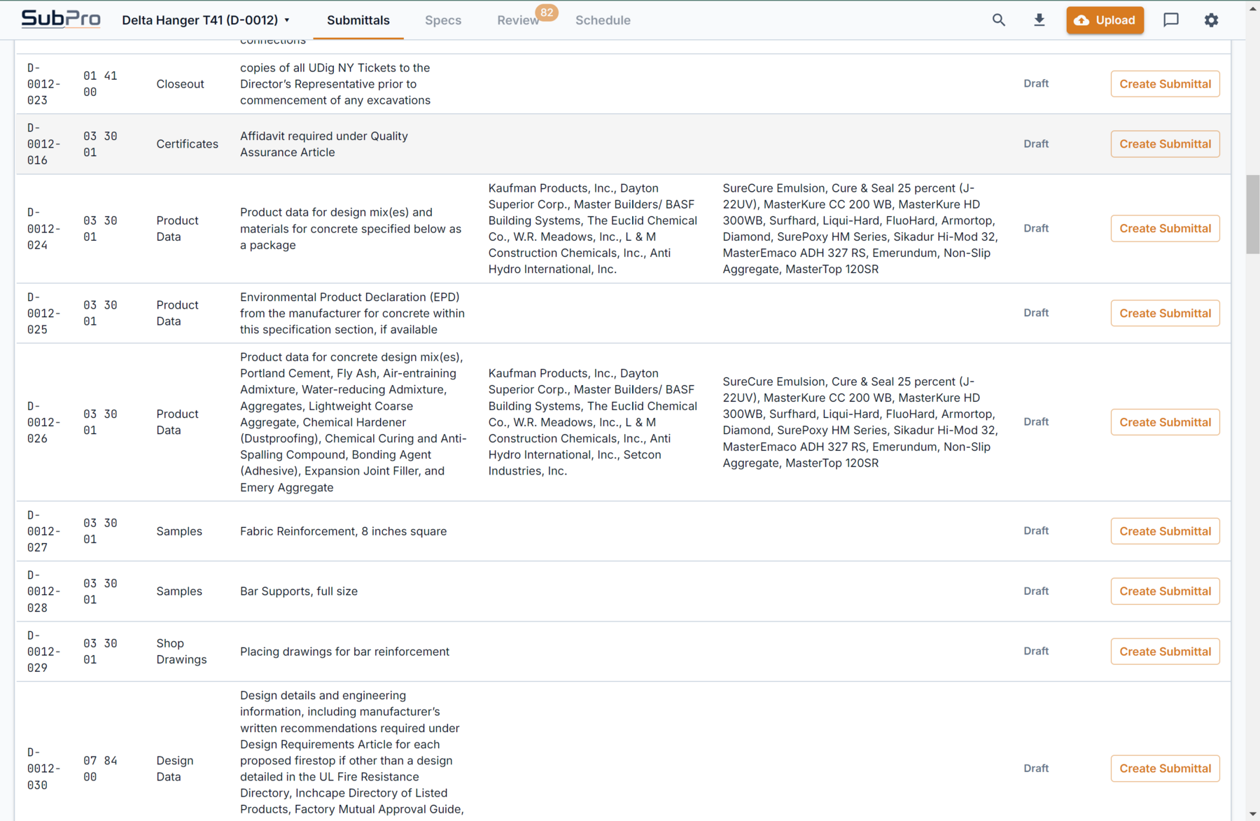Click Draft status of D-0012-030

[1036, 768]
